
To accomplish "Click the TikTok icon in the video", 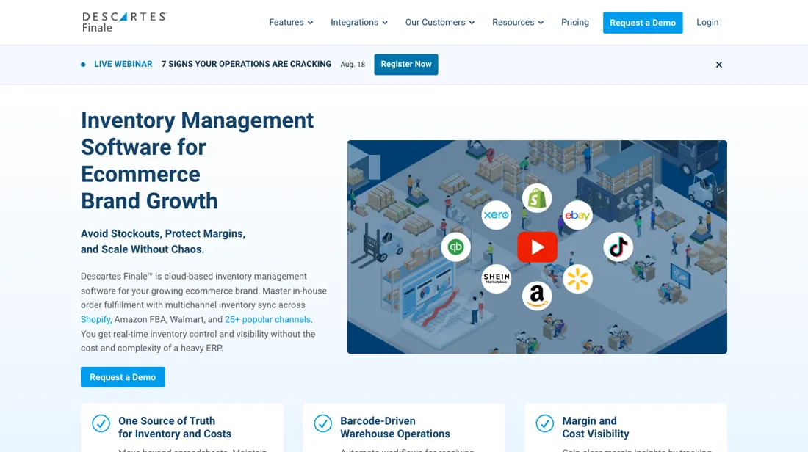I will [618, 247].
